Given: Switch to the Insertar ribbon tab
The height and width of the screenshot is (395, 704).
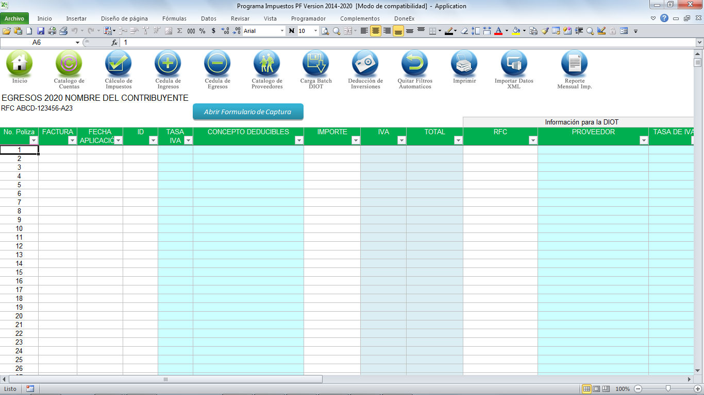Looking at the screenshot, I should click(x=76, y=19).
